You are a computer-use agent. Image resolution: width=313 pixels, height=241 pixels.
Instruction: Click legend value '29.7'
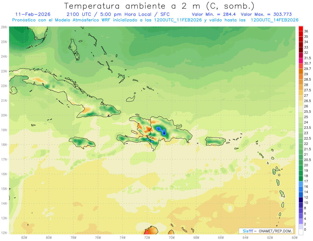[x=308, y=69]
